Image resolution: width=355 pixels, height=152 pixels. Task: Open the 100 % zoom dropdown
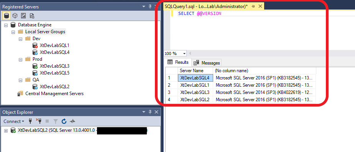(x=184, y=54)
